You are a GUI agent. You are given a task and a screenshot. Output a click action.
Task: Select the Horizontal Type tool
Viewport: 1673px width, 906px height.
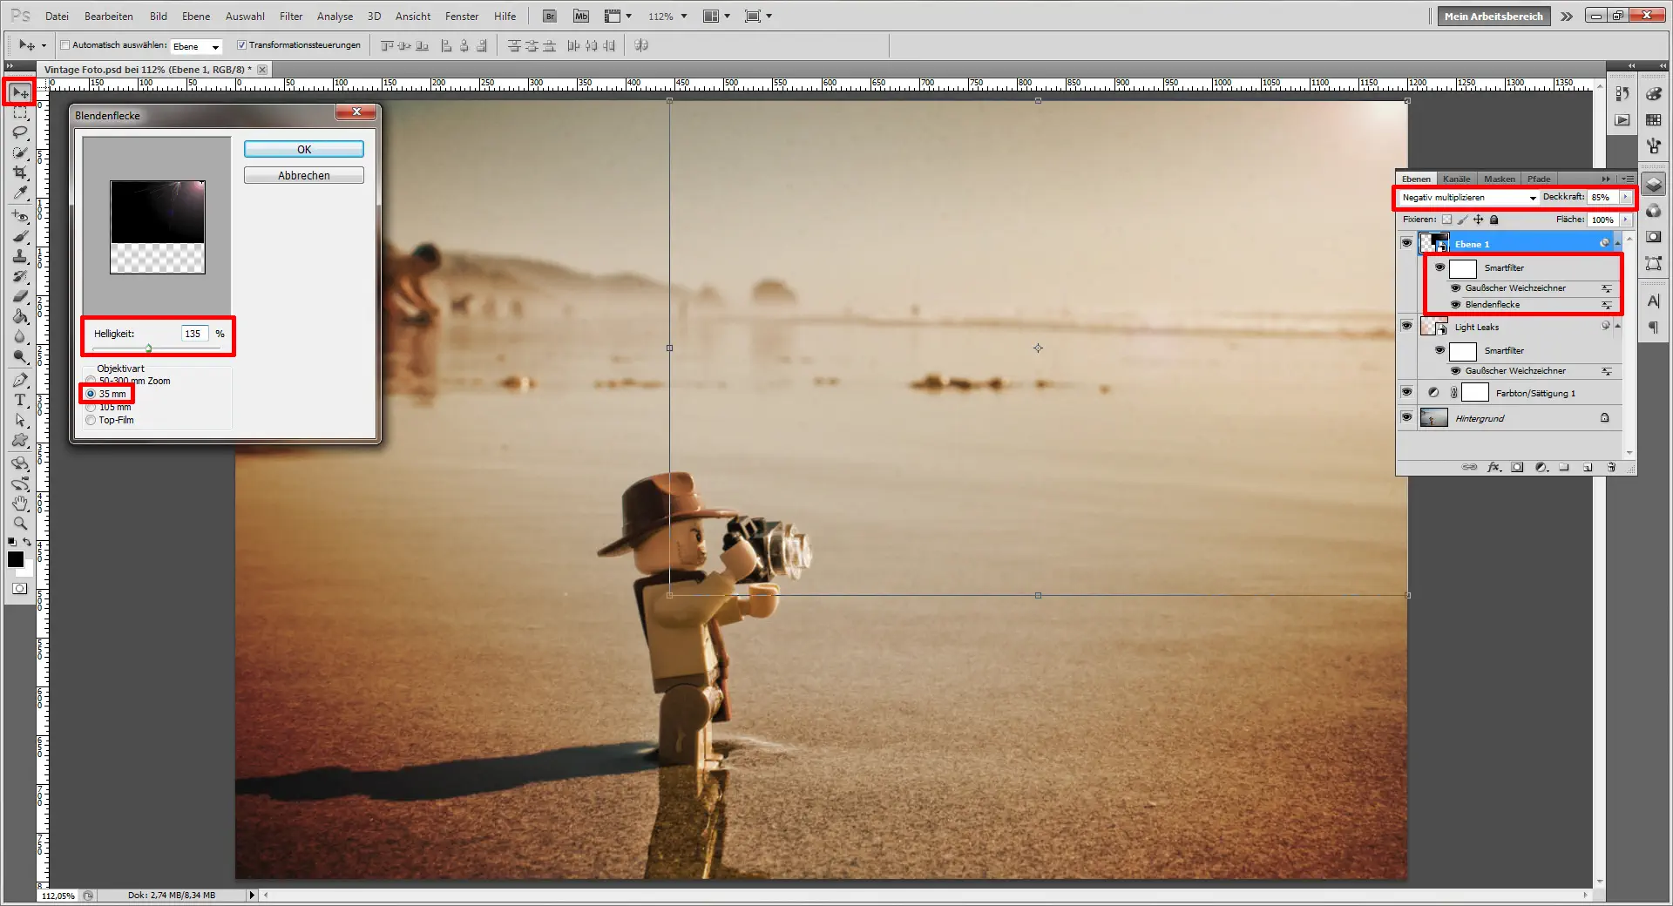tap(19, 400)
